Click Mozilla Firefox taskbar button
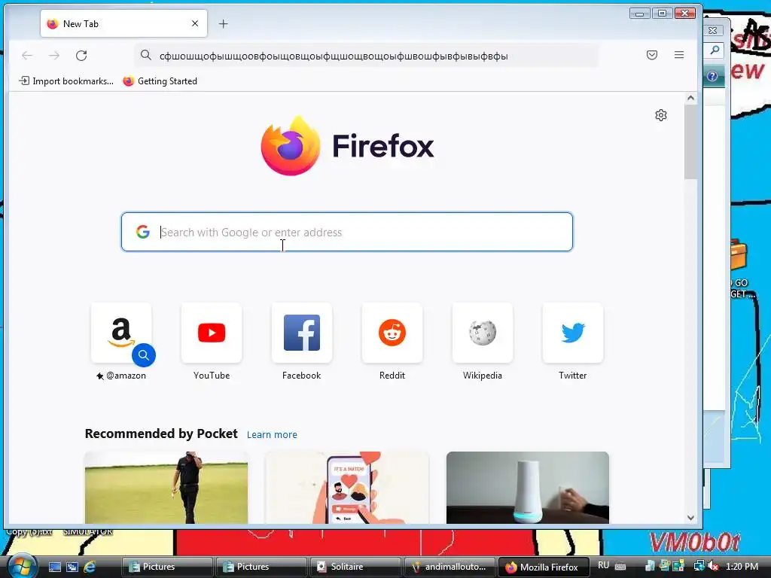 click(x=544, y=567)
